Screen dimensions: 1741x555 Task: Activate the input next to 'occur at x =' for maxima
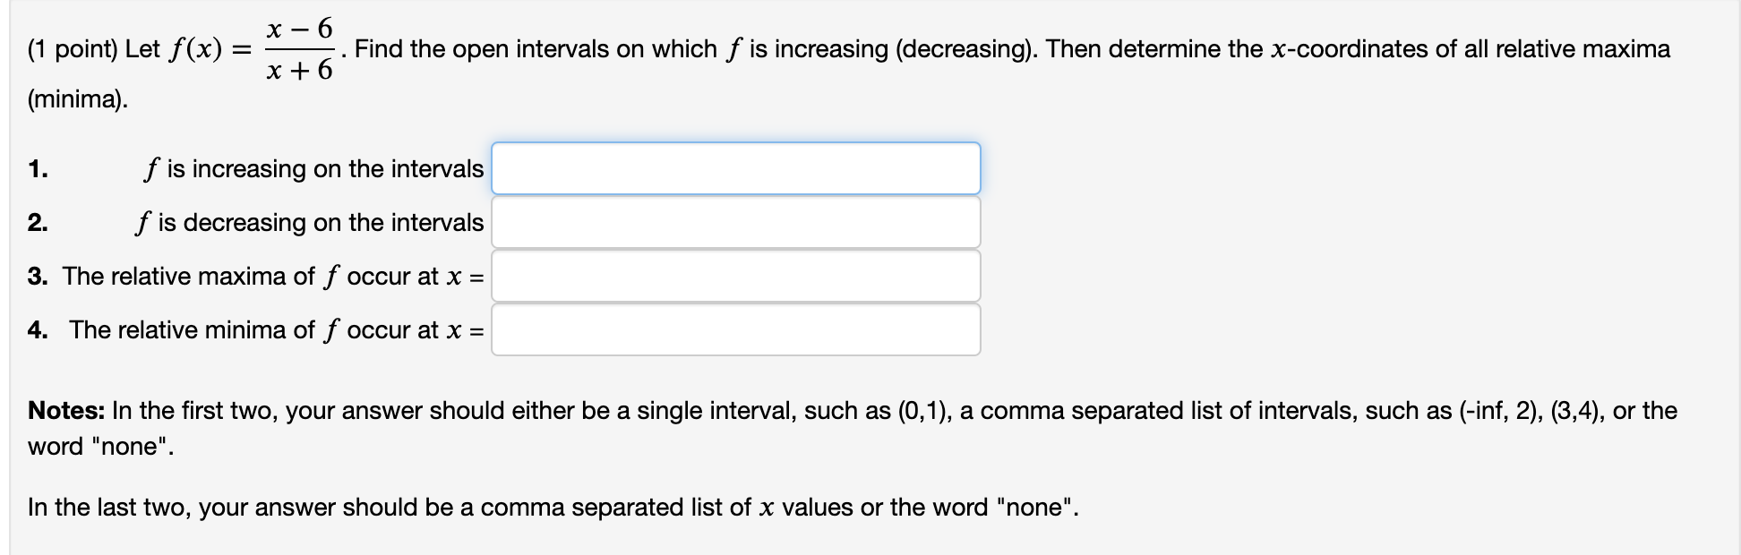click(734, 276)
